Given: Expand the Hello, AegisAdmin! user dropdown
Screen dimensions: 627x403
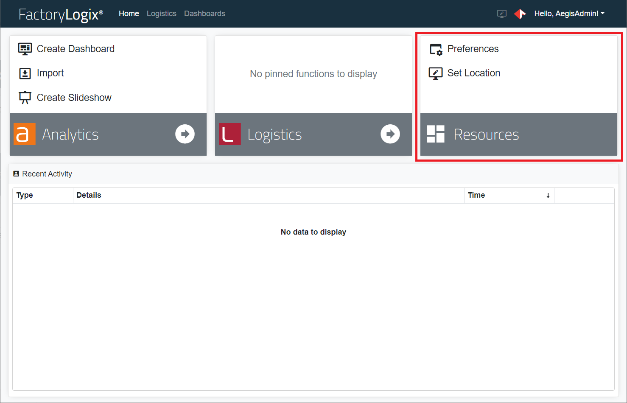Looking at the screenshot, I should (x=569, y=14).
